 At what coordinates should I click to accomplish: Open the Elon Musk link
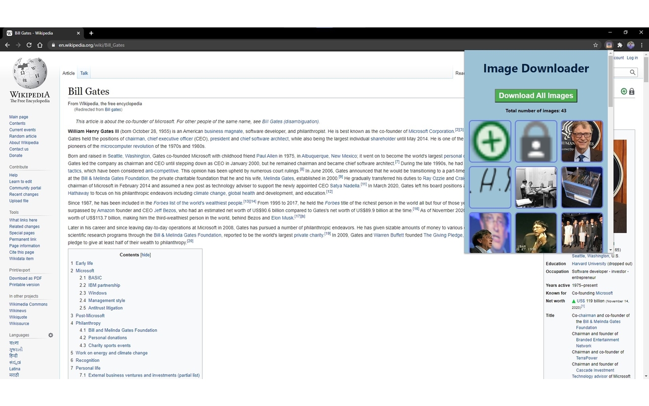[x=282, y=218]
